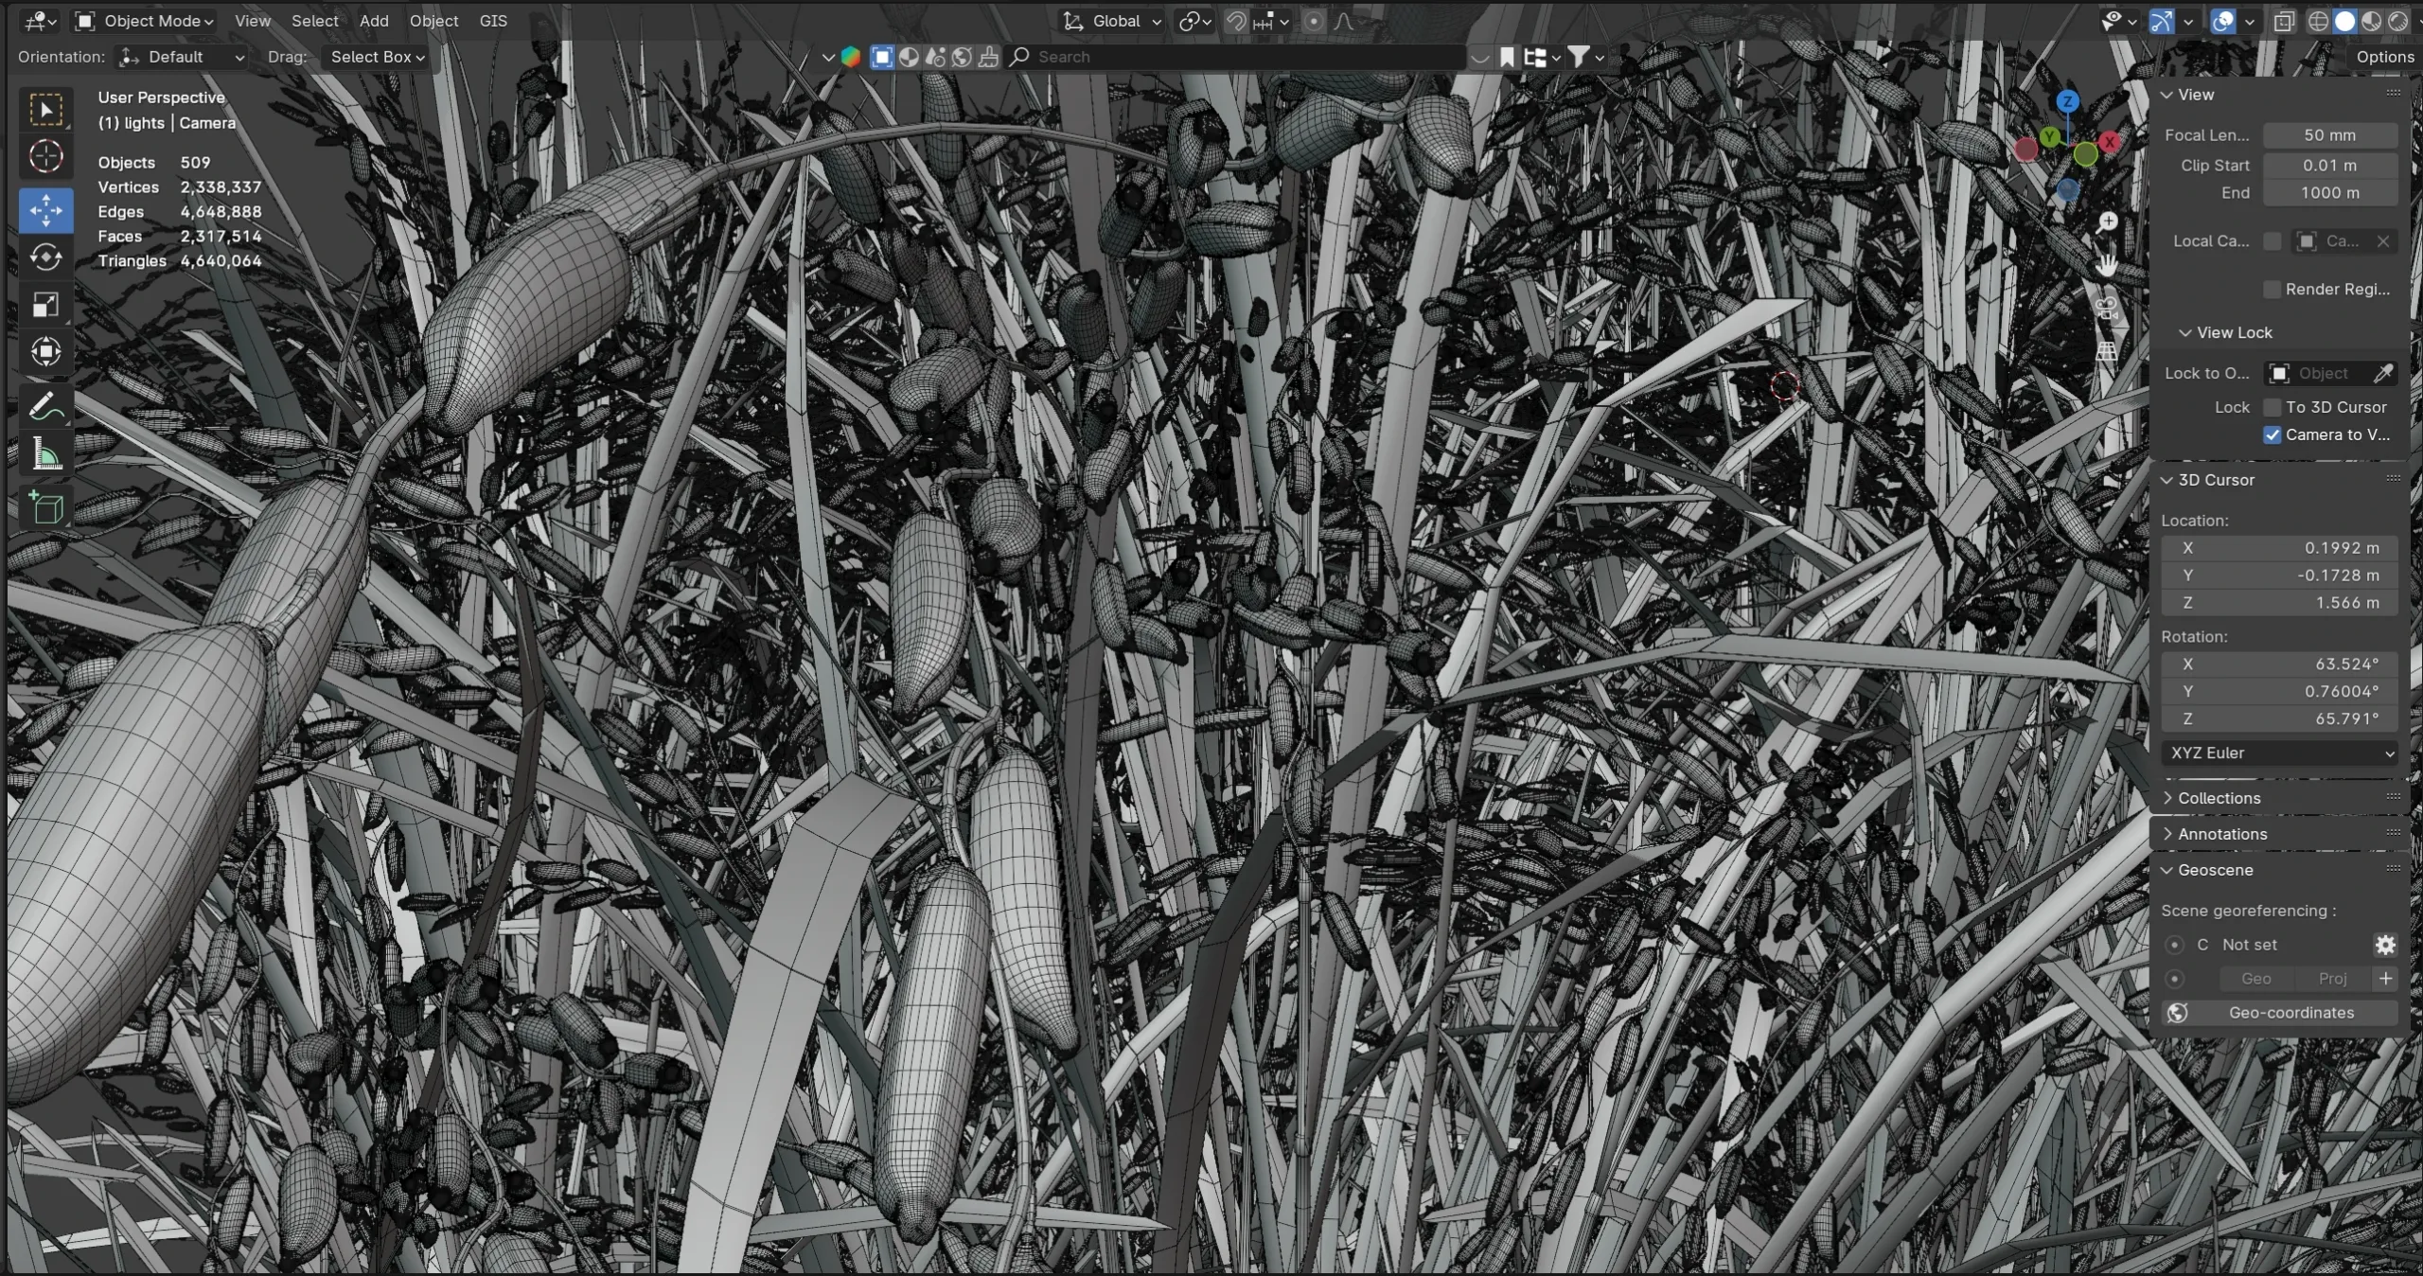Open the Select menu
The image size is (2423, 1276).
coord(314,21)
